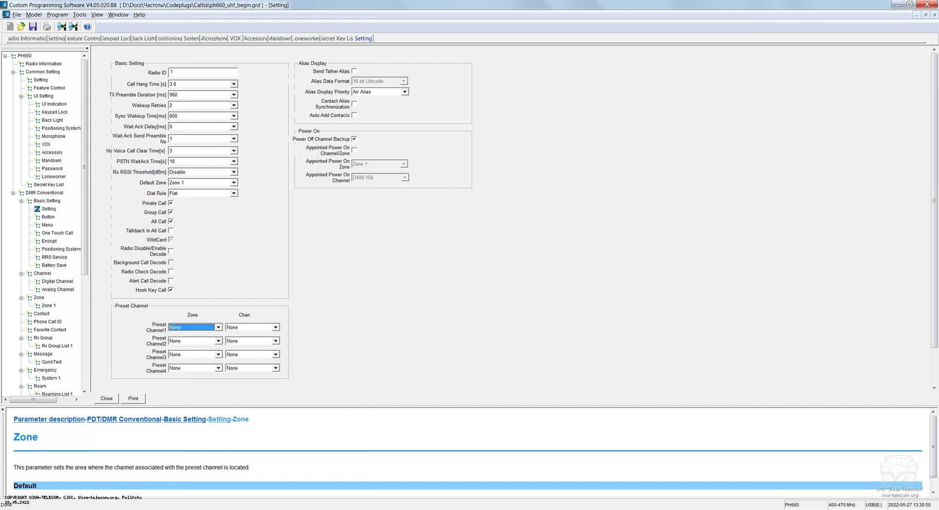Save the codeplug with the floppy disk icon
Viewport: 939px width, 510px height.
point(33,26)
